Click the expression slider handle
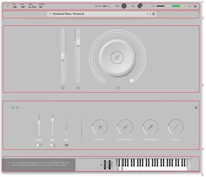Screen dimensions: 206x177 [x=63, y=57]
